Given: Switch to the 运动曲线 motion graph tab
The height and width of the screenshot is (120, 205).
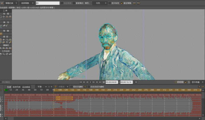Looking at the screenshot, I should 26,87.
